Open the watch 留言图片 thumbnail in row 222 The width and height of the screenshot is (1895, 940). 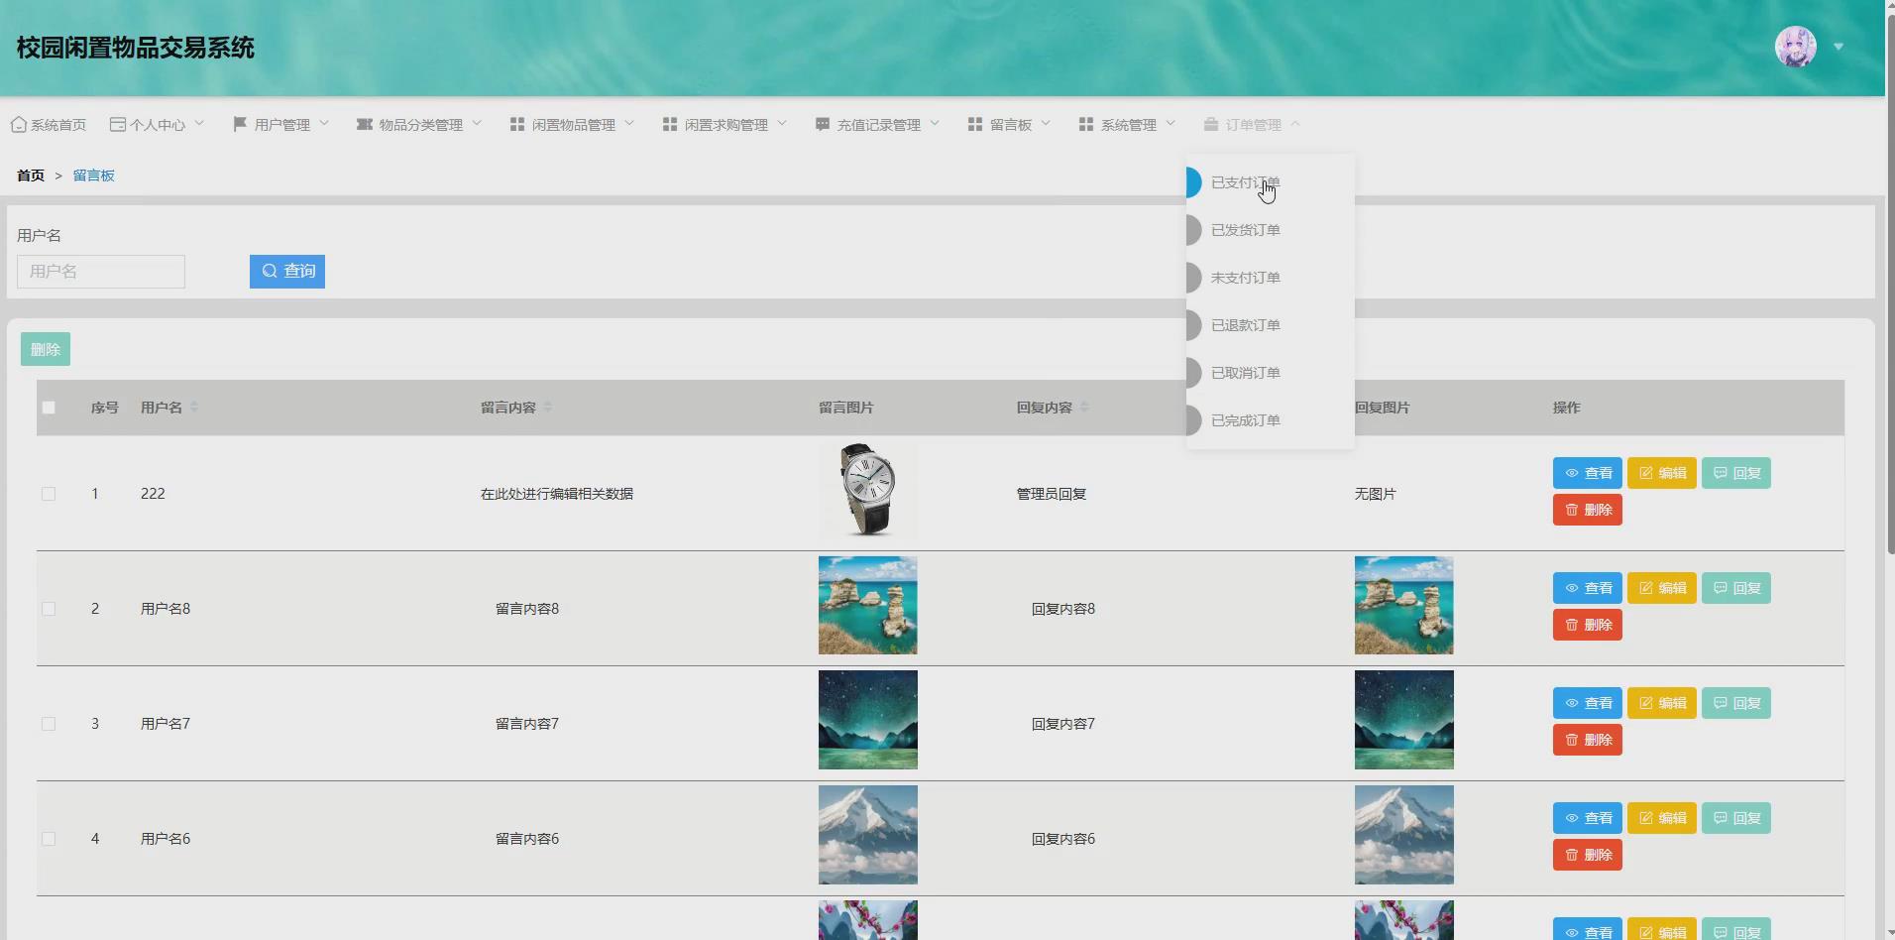[x=868, y=490]
